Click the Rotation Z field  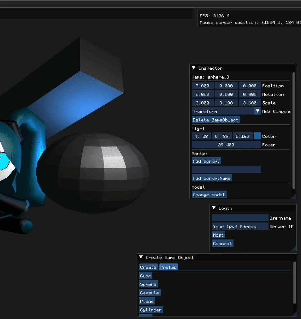[250, 94]
